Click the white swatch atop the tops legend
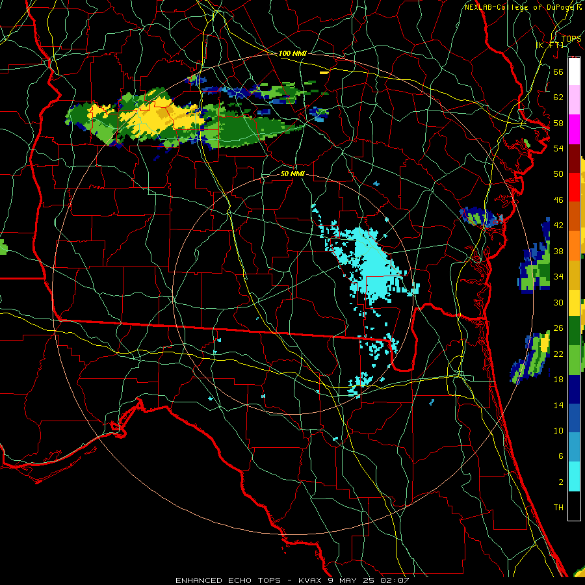Image resolution: width=585 pixels, height=585 pixels. (x=574, y=71)
